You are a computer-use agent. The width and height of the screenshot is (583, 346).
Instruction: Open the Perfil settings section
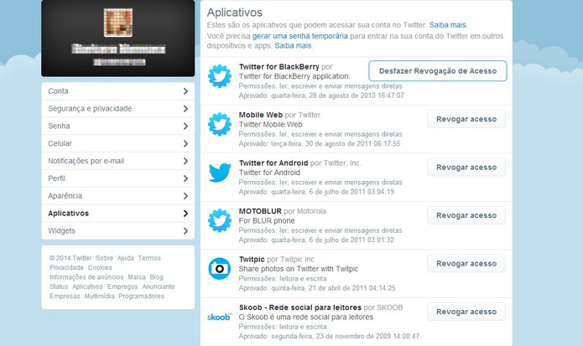click(118, 178)
